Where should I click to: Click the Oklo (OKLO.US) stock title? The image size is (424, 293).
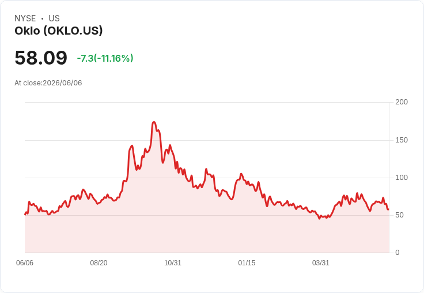[58, 31]
